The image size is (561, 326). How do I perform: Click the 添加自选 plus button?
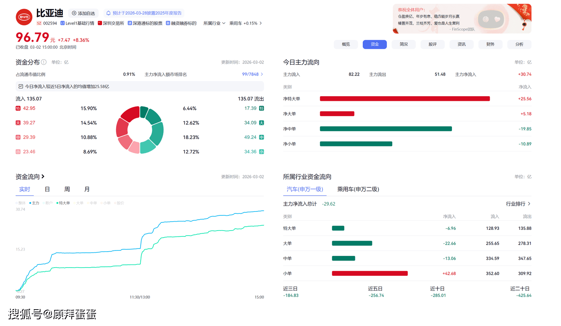tap(74, 13)
